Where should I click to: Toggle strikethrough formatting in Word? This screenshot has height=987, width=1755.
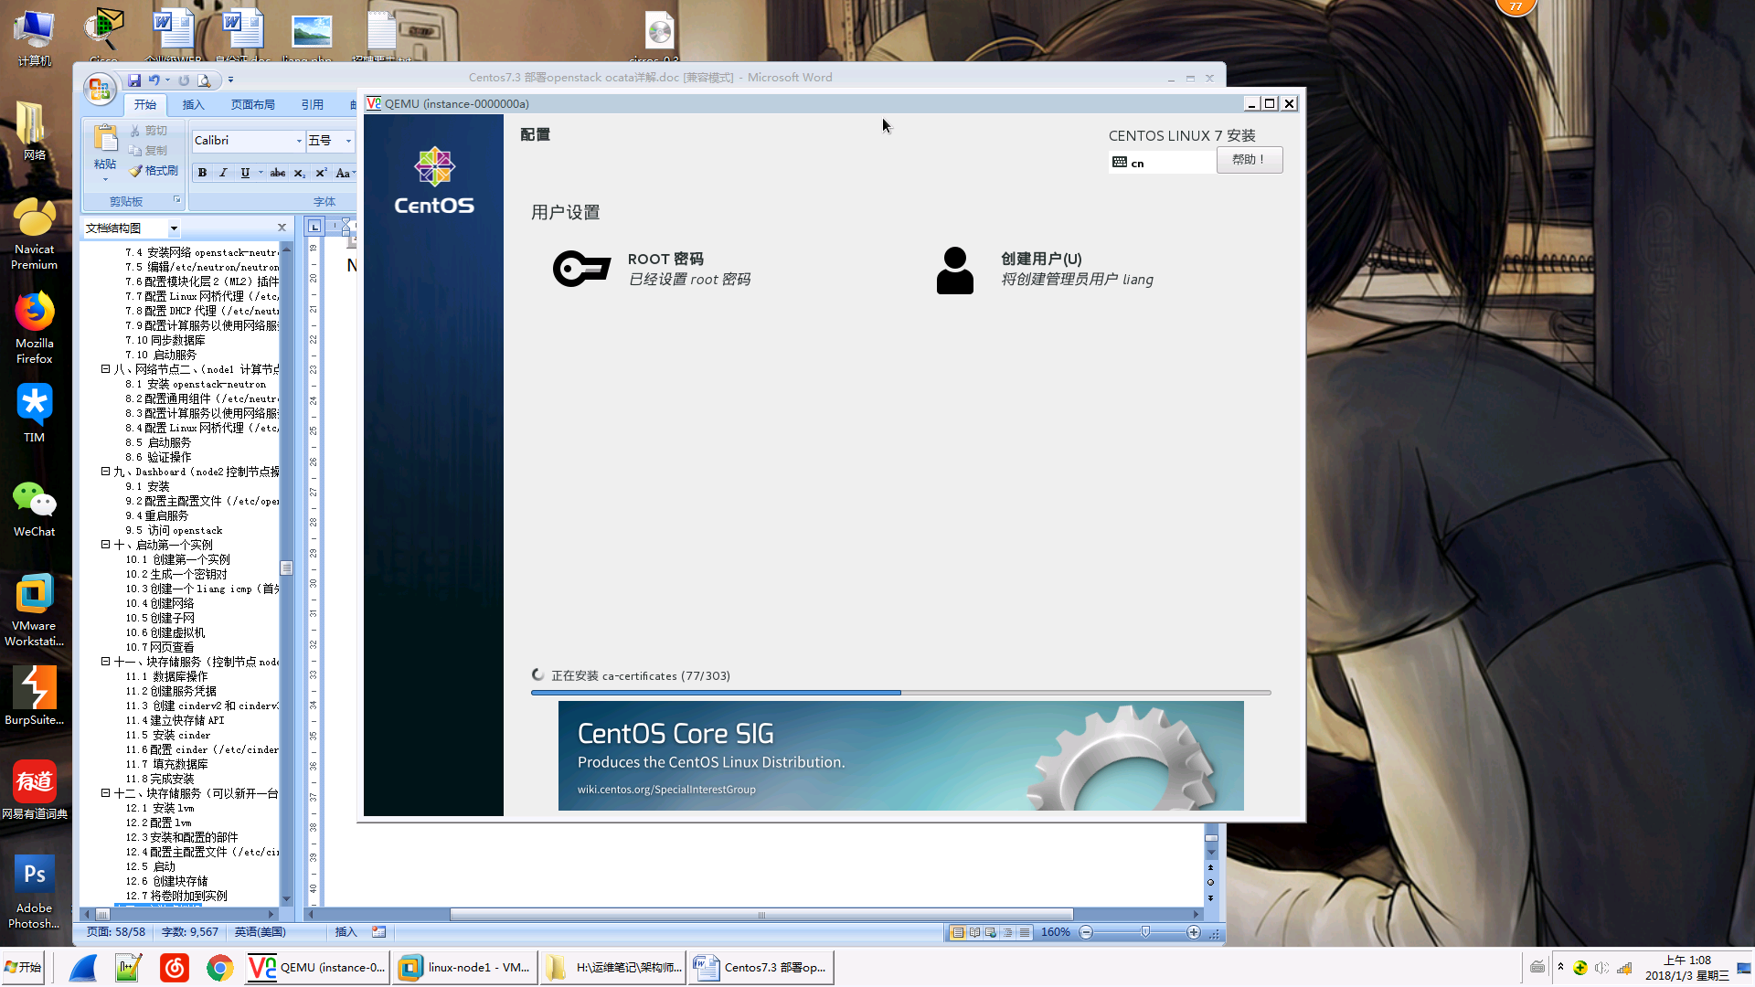point(278,173)
